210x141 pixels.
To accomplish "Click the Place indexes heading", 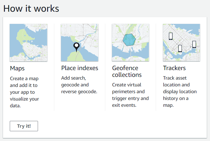I will (80, 68).
